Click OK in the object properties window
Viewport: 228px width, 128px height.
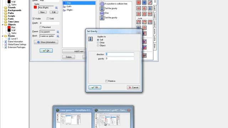click(x=46, y=50)
